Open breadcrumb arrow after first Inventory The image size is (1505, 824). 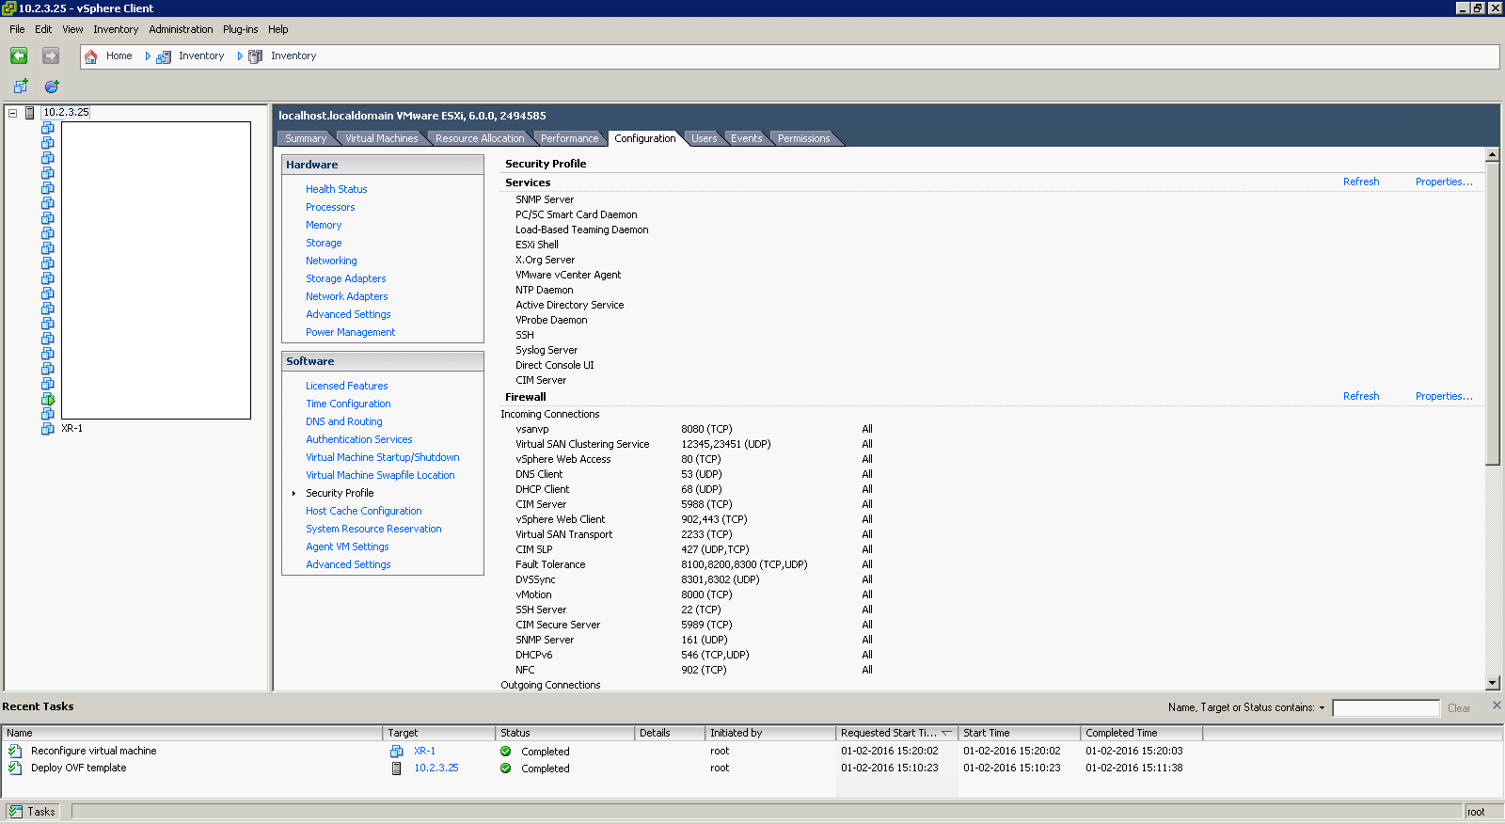pyautogui.click(x=240, y=56)
